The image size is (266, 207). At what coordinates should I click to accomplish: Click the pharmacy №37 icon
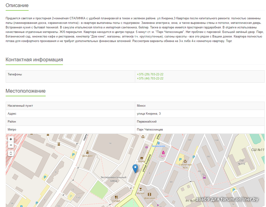[x=163, y=153]
